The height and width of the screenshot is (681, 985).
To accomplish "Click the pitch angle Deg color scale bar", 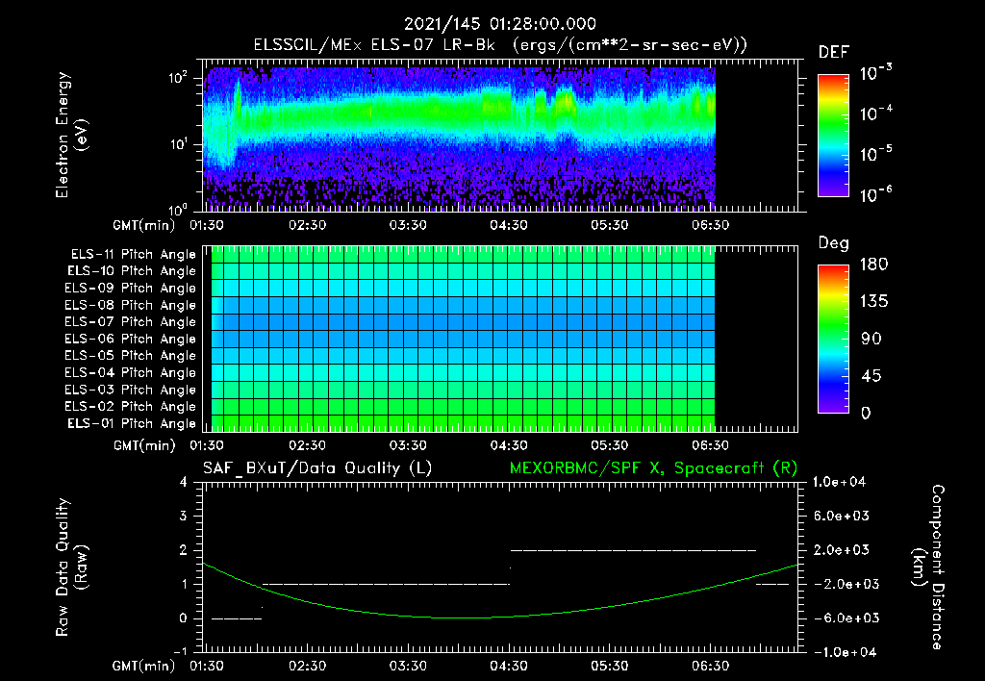I will coord(833,340).
